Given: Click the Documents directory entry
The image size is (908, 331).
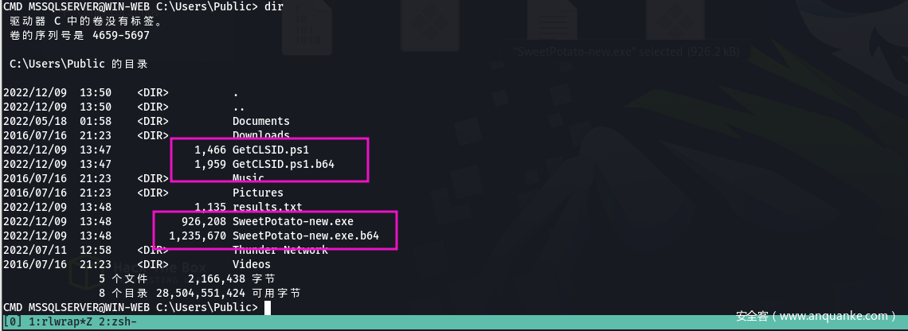Looking at the screenshot, I should (x=260, y=121).
